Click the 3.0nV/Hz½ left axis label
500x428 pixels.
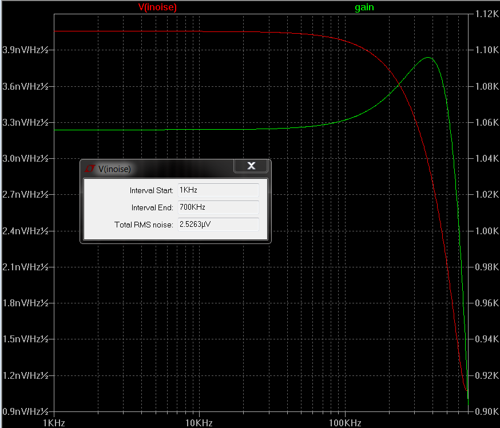click(x=25, y=158)
